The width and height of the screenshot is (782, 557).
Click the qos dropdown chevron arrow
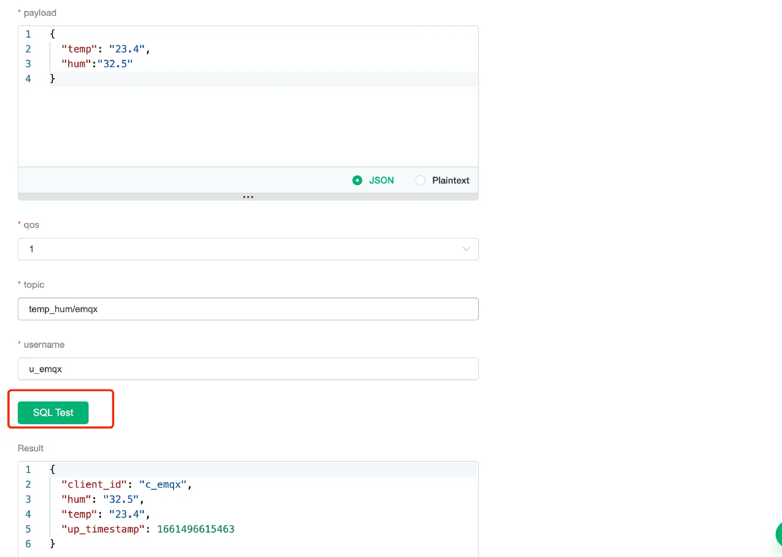(466, 249)
